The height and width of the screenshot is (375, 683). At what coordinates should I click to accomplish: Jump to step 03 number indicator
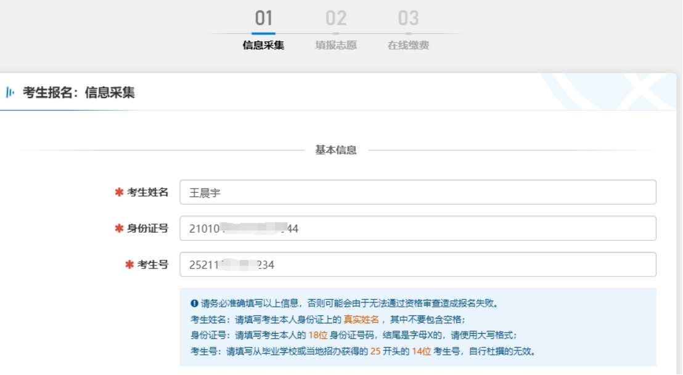tap(408, 18)
